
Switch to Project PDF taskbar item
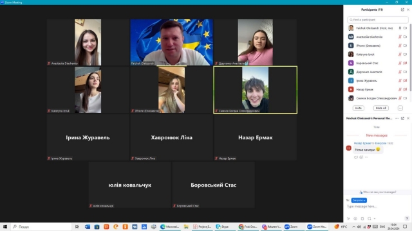point(202,227)
